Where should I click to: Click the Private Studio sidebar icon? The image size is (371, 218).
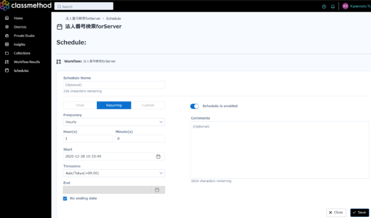7,35
